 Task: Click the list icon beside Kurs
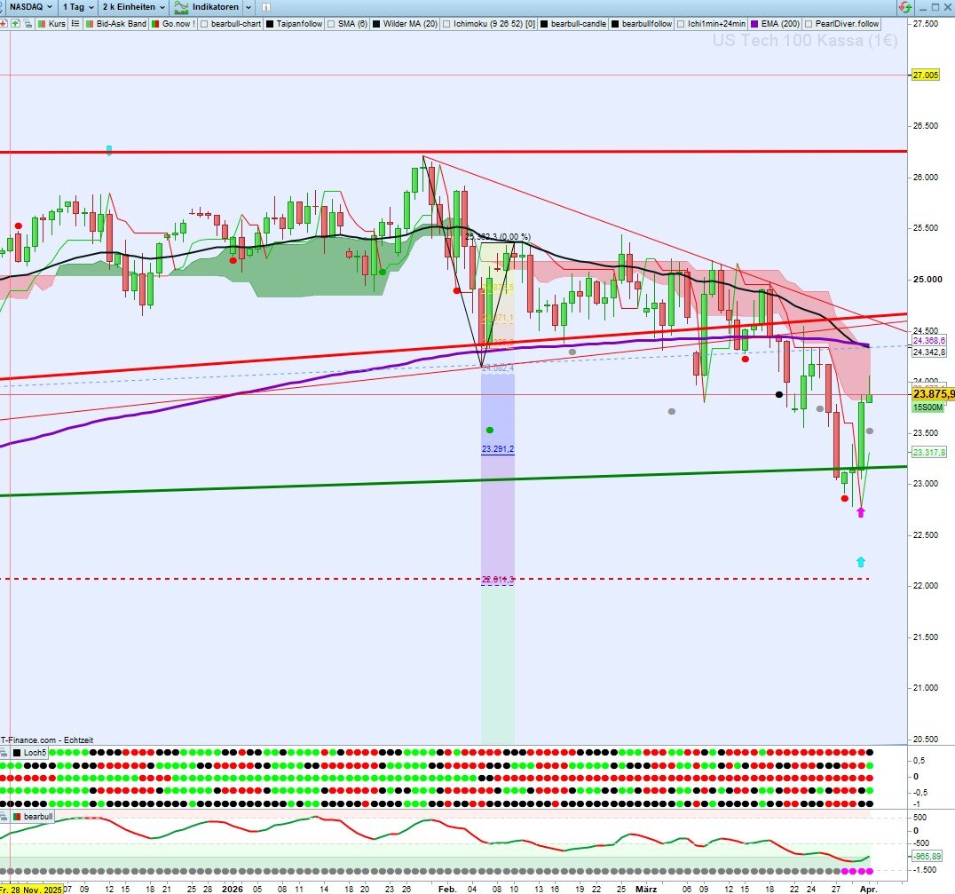[x=76, y=23]
